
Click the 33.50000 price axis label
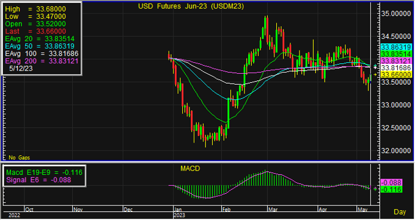coord(397,82)
